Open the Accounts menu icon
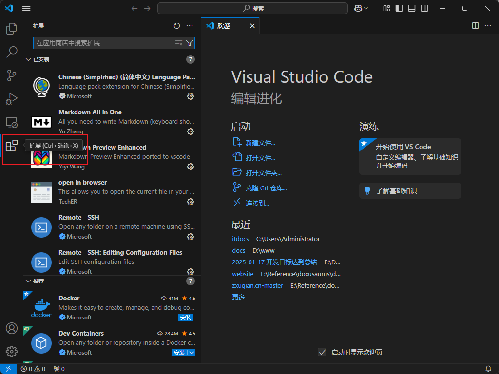Image resolution: width=499 pixels, height=374 pixels. pos(12,328)
